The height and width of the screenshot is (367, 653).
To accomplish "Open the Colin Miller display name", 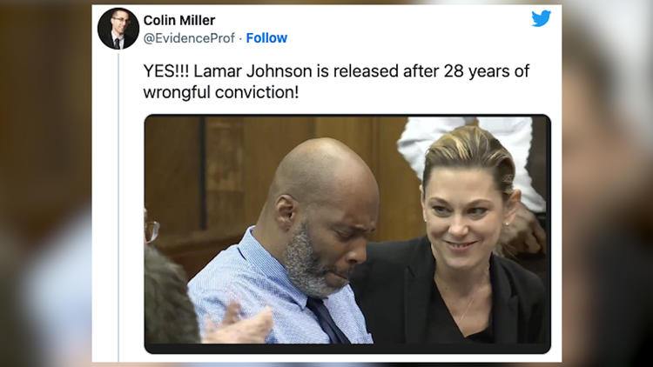I will 179,20.
